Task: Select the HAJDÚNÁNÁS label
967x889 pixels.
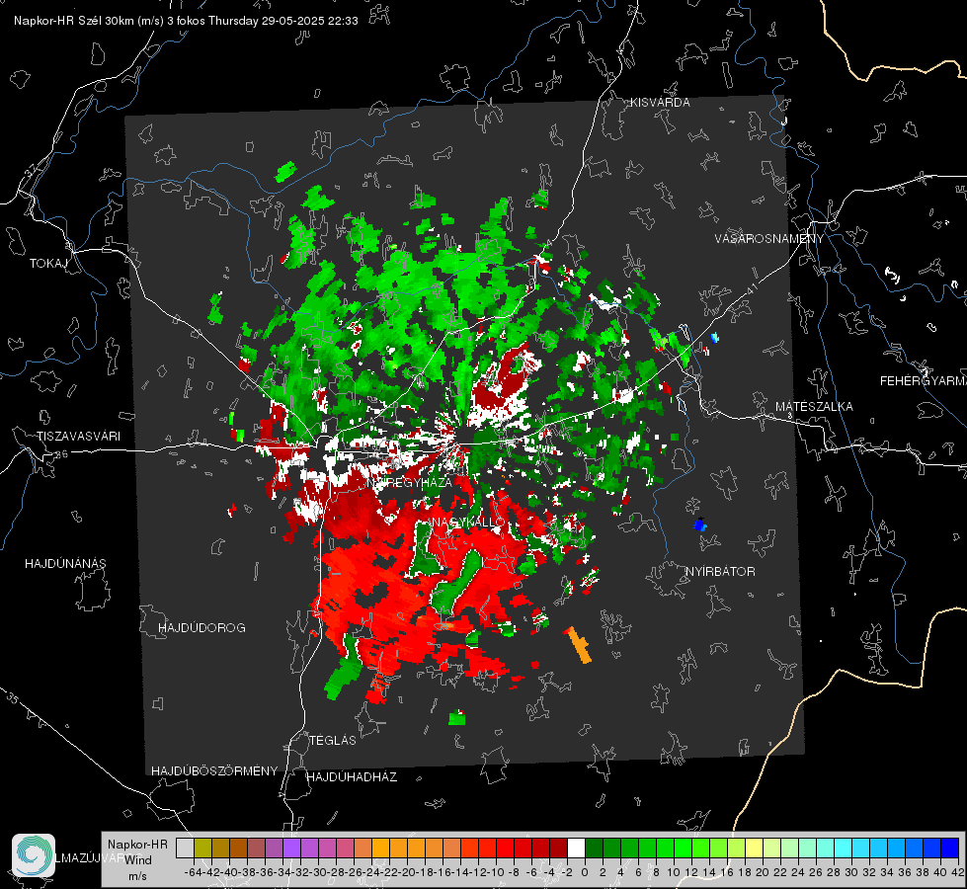Action: (65, 564)
